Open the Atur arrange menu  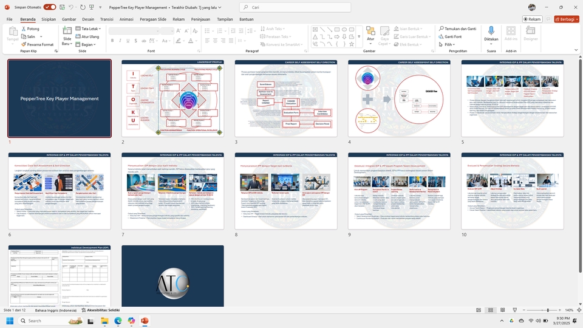coord(370,35)
